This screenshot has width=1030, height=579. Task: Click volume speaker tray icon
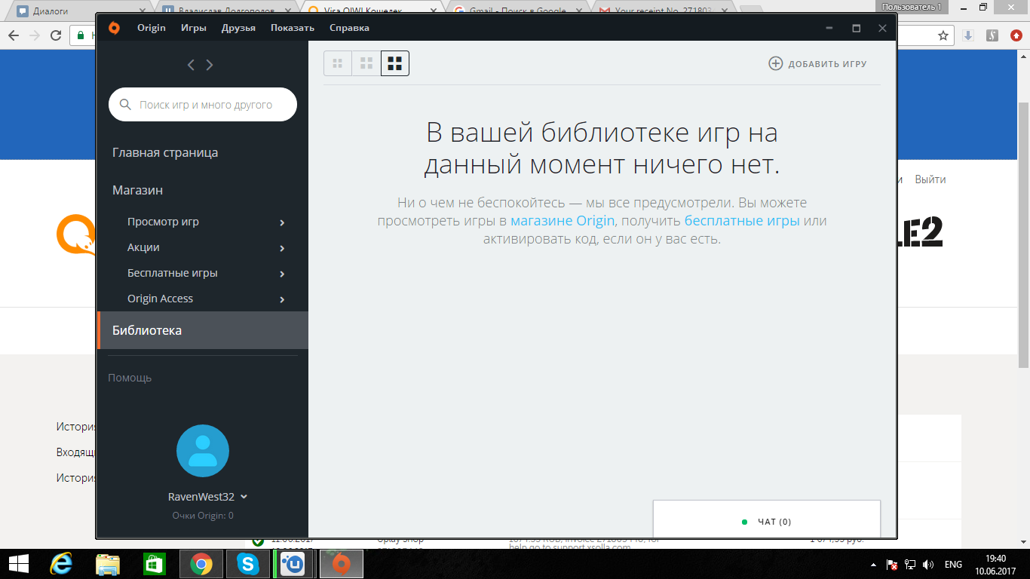tap(928, 564)
